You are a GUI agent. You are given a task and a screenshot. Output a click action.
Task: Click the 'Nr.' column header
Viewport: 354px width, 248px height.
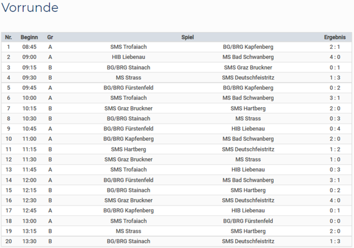pyautogui.click(x=9, y=37)
